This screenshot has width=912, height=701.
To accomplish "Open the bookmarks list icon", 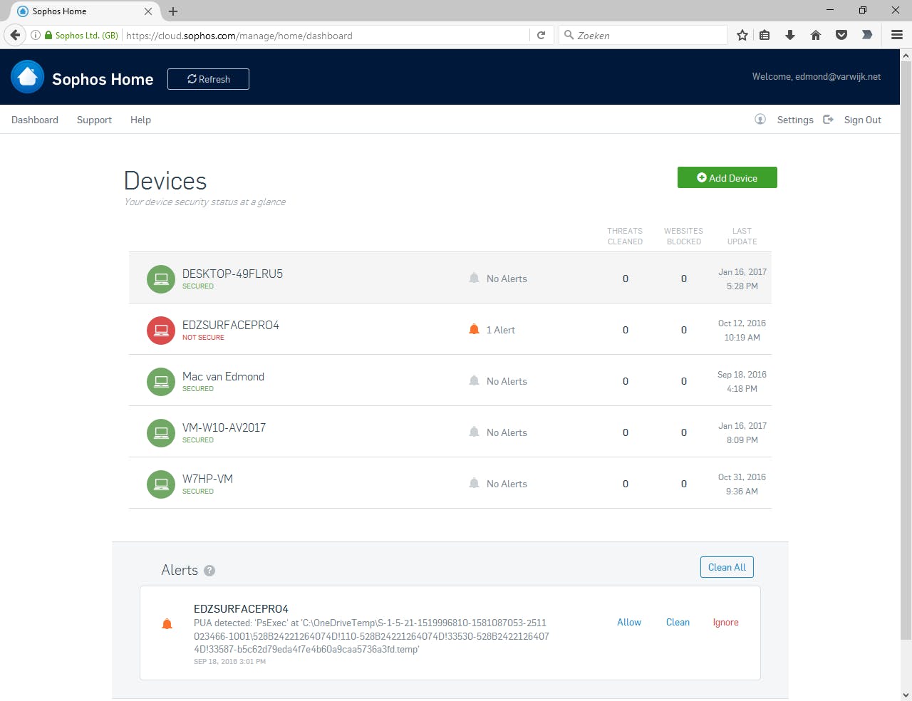I will point(765,35).
